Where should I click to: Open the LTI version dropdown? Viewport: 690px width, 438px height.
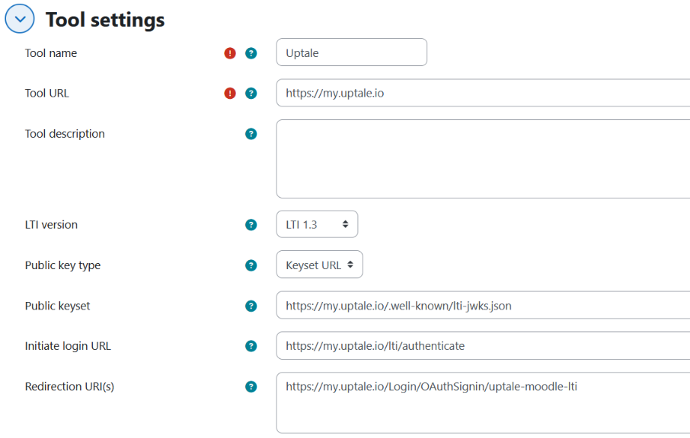coord(317,224)
